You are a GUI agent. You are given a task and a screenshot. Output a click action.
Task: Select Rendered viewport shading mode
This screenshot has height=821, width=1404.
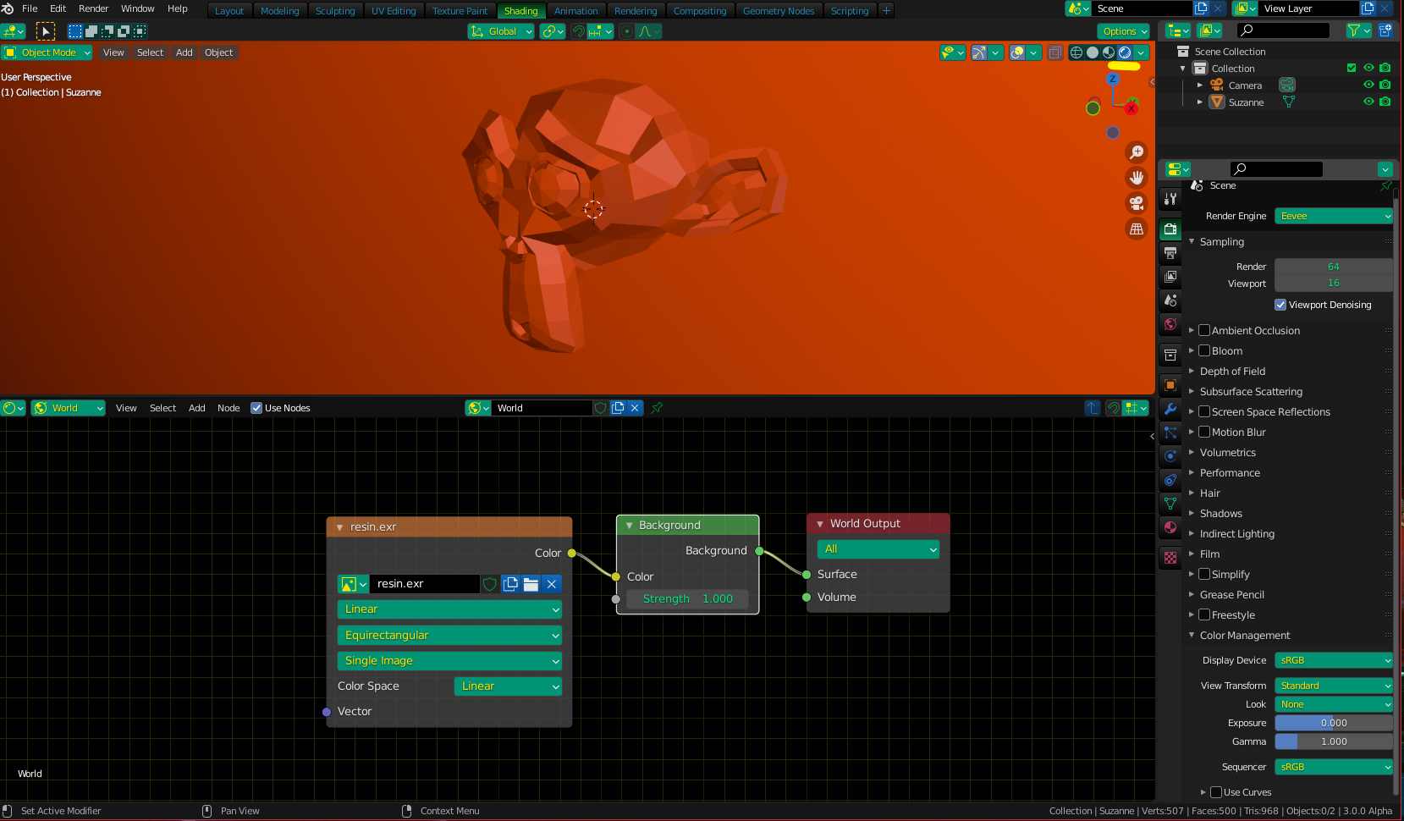point(1125,52)
